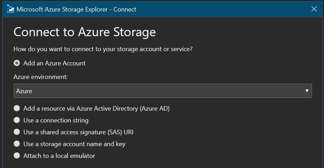Screen dimensions: 324x168
Task: Click the "Add an Azure Account" label text
Action: pyautogui.click(x=54, y=63)
